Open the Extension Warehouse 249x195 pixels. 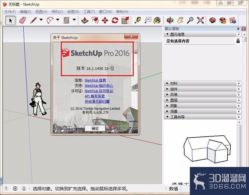point(223,20)
